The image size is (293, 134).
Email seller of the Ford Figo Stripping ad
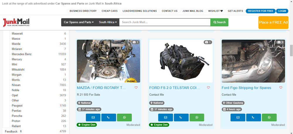238,117
